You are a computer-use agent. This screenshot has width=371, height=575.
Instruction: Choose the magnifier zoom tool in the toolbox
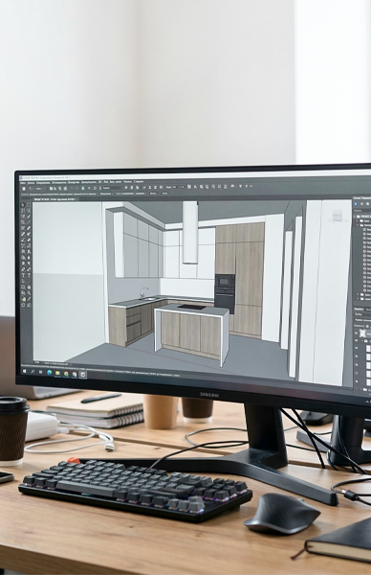click(x=29, y=292)
